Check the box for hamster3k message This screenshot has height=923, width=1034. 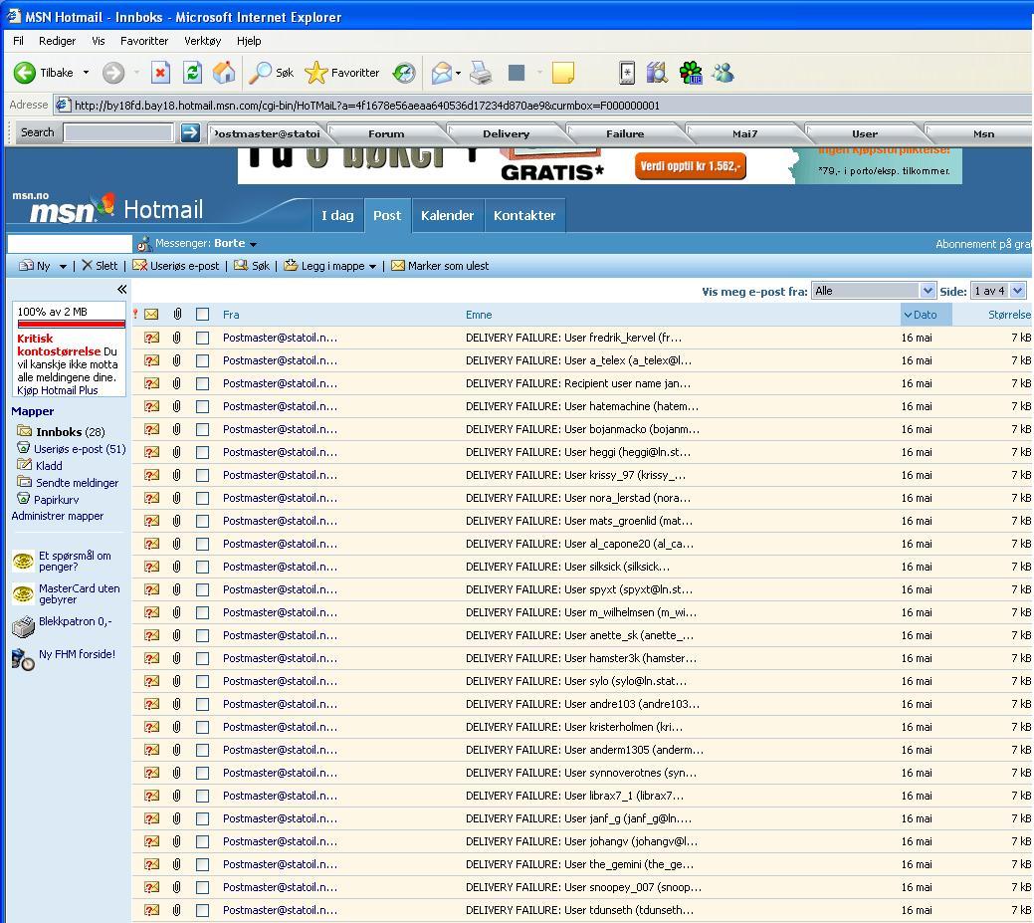point(202,658)
